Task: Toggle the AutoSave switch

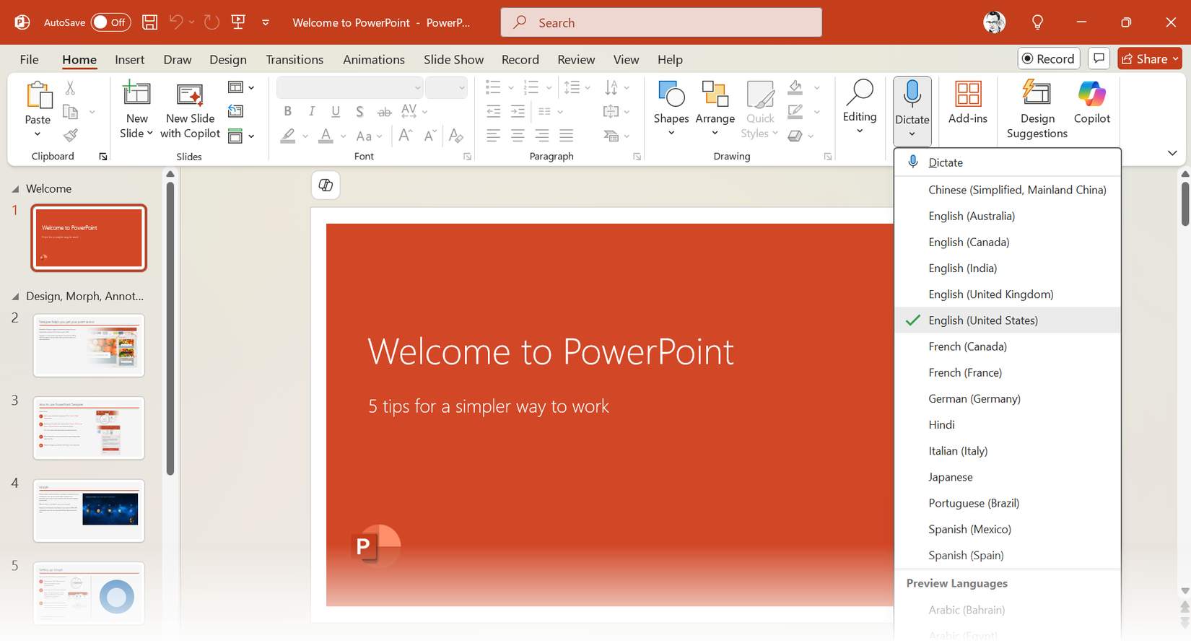Action: coord(110,22)
